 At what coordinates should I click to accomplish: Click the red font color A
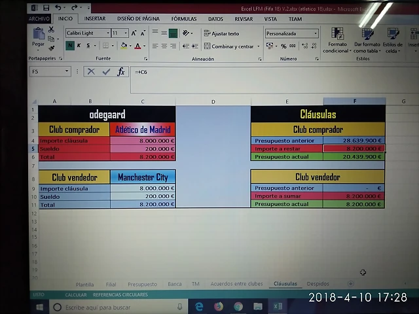click(137, 46)
